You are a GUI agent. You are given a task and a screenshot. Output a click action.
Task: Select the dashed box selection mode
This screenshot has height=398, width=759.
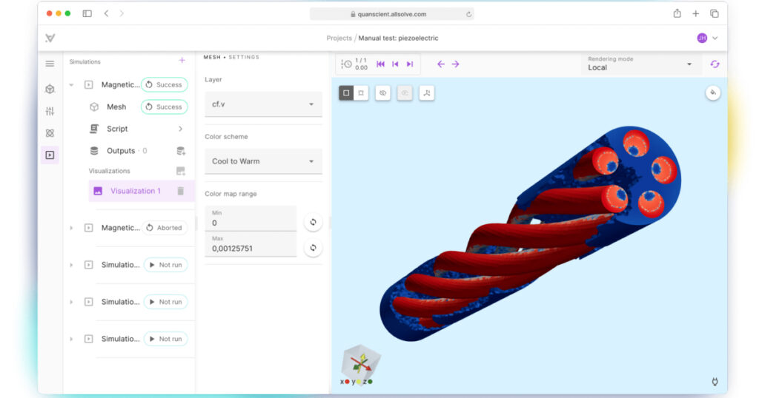(x=361, y=92)
